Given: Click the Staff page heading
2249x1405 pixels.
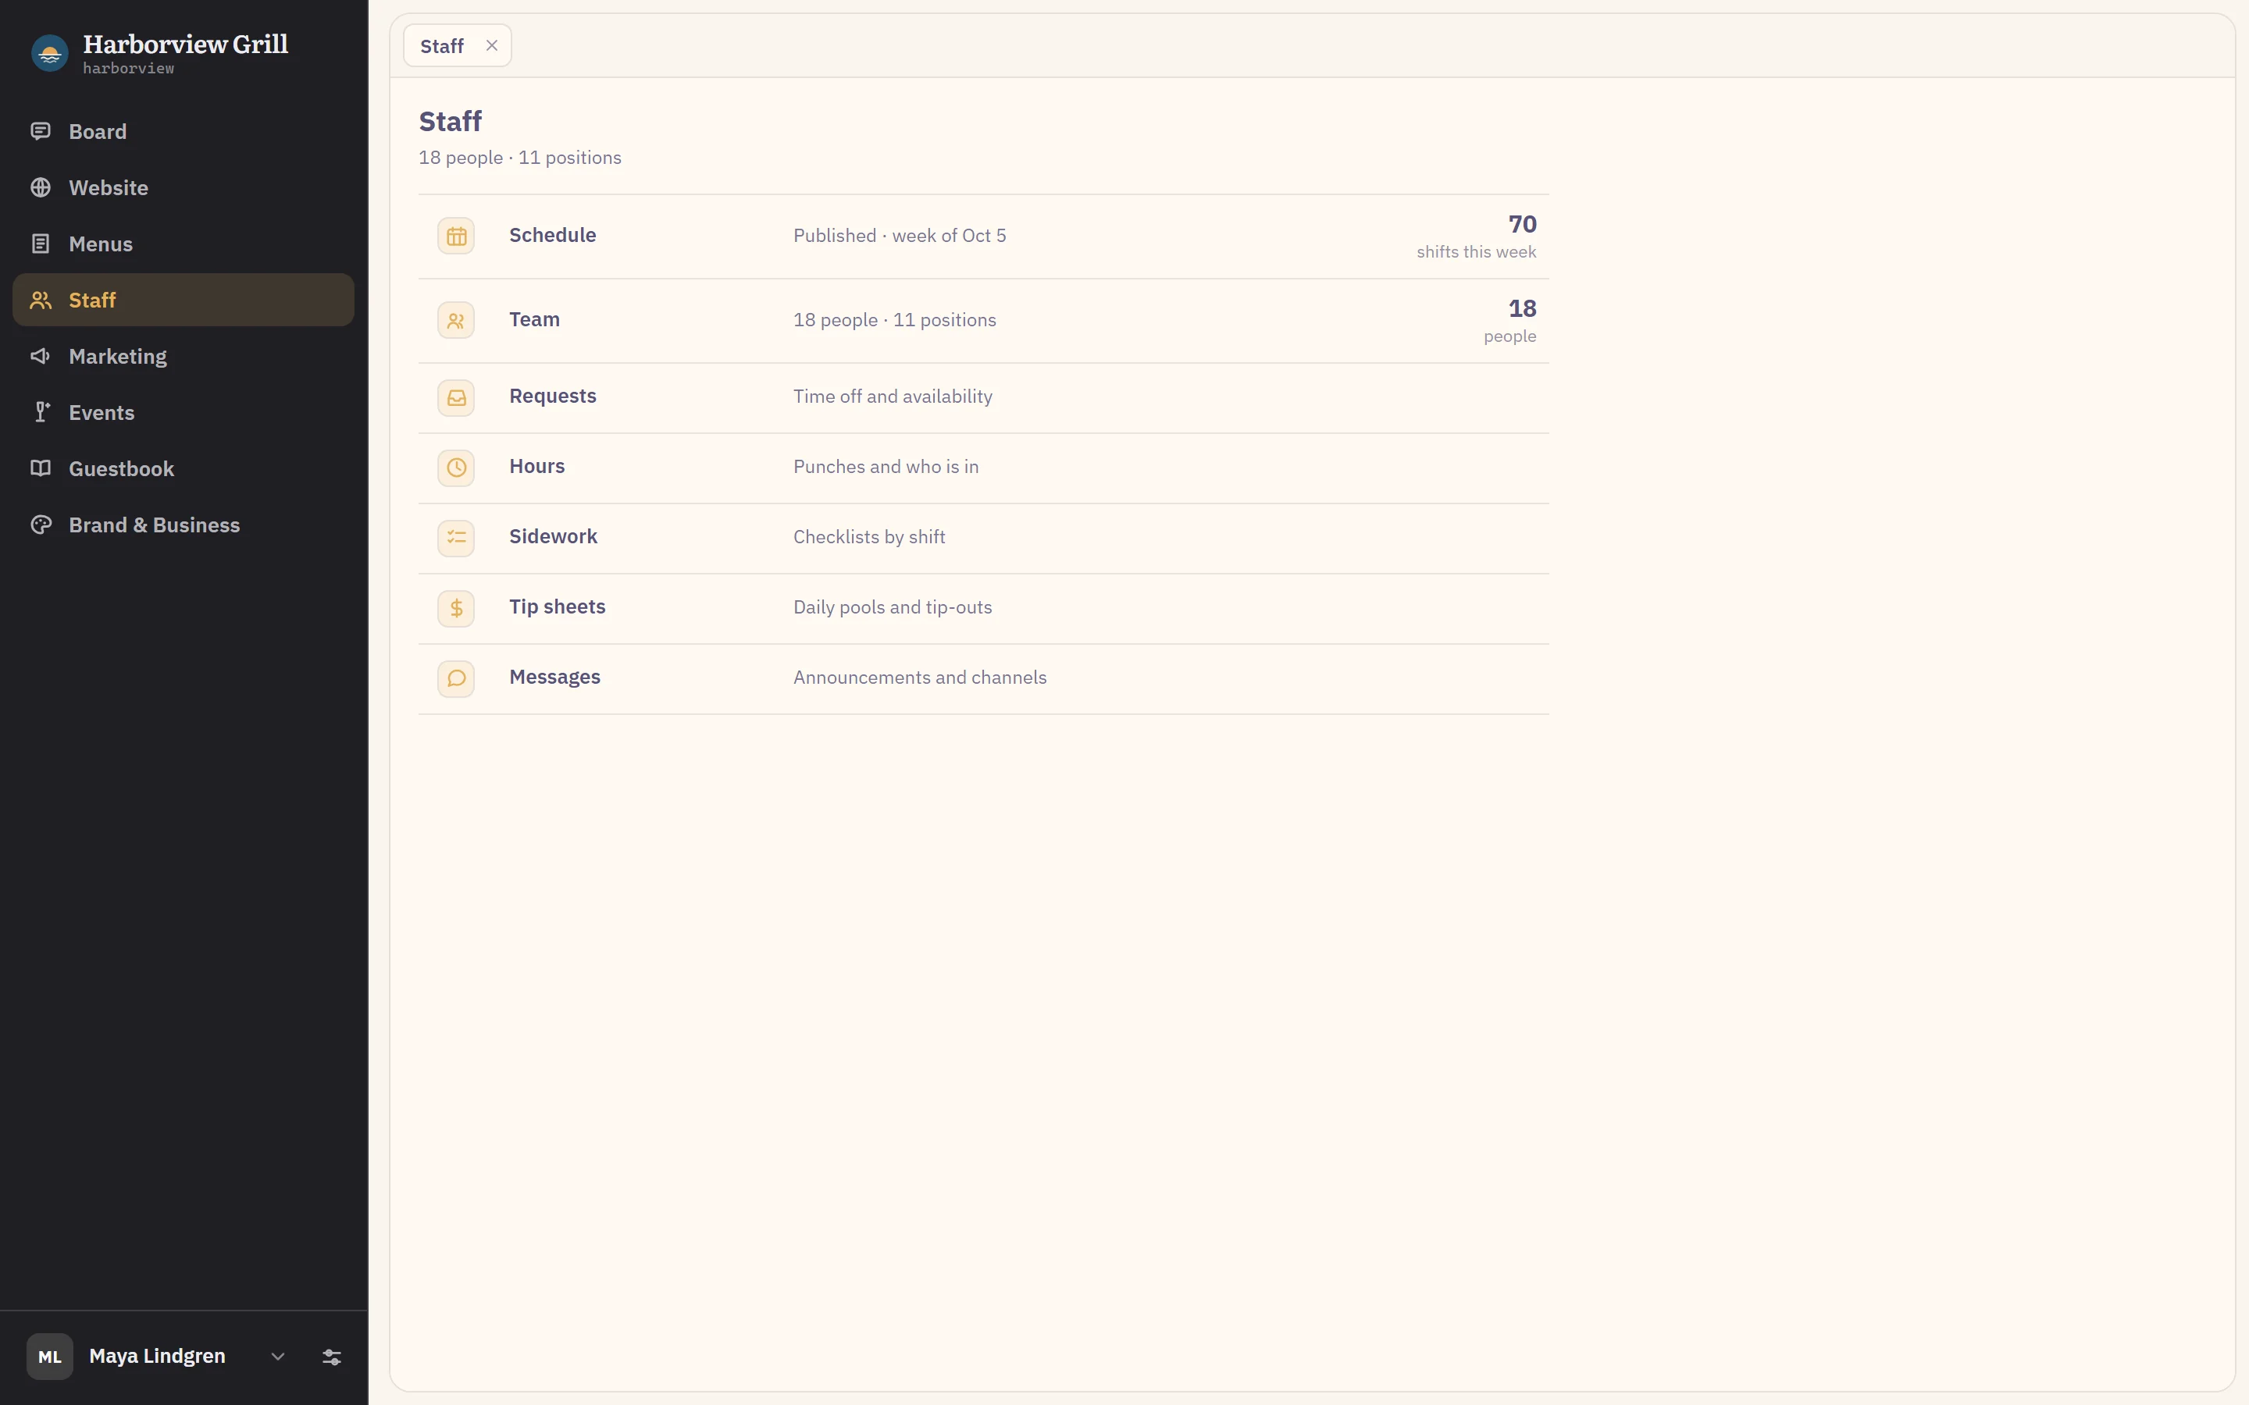Looking at the screenshot, I should (x=450, y=121).
